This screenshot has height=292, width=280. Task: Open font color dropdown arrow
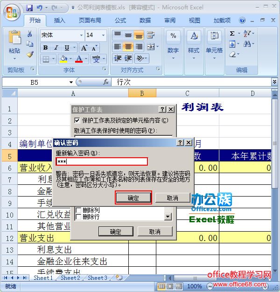coord(86,59)
